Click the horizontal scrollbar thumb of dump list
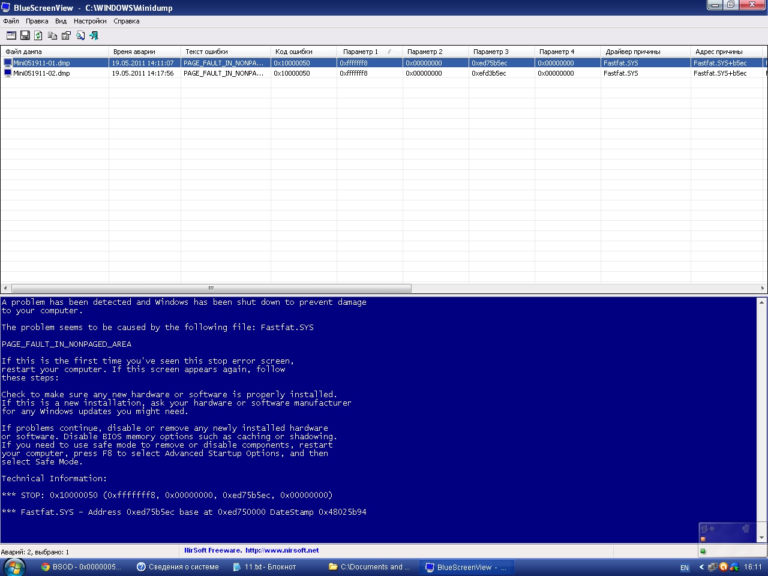The height and width of the screenshot is (576, 768). (x=211, y=288)
